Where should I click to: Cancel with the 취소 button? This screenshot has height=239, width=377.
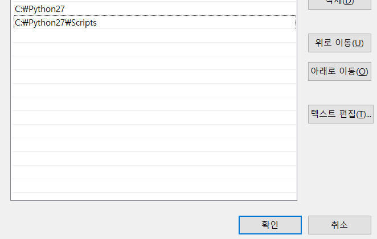(339, 225)
